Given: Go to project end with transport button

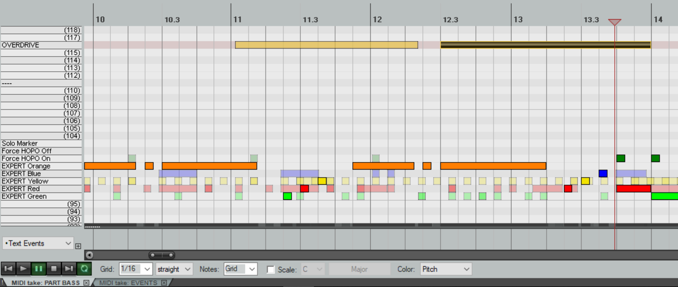Looking at the screenshot, I should coord(69,269).
